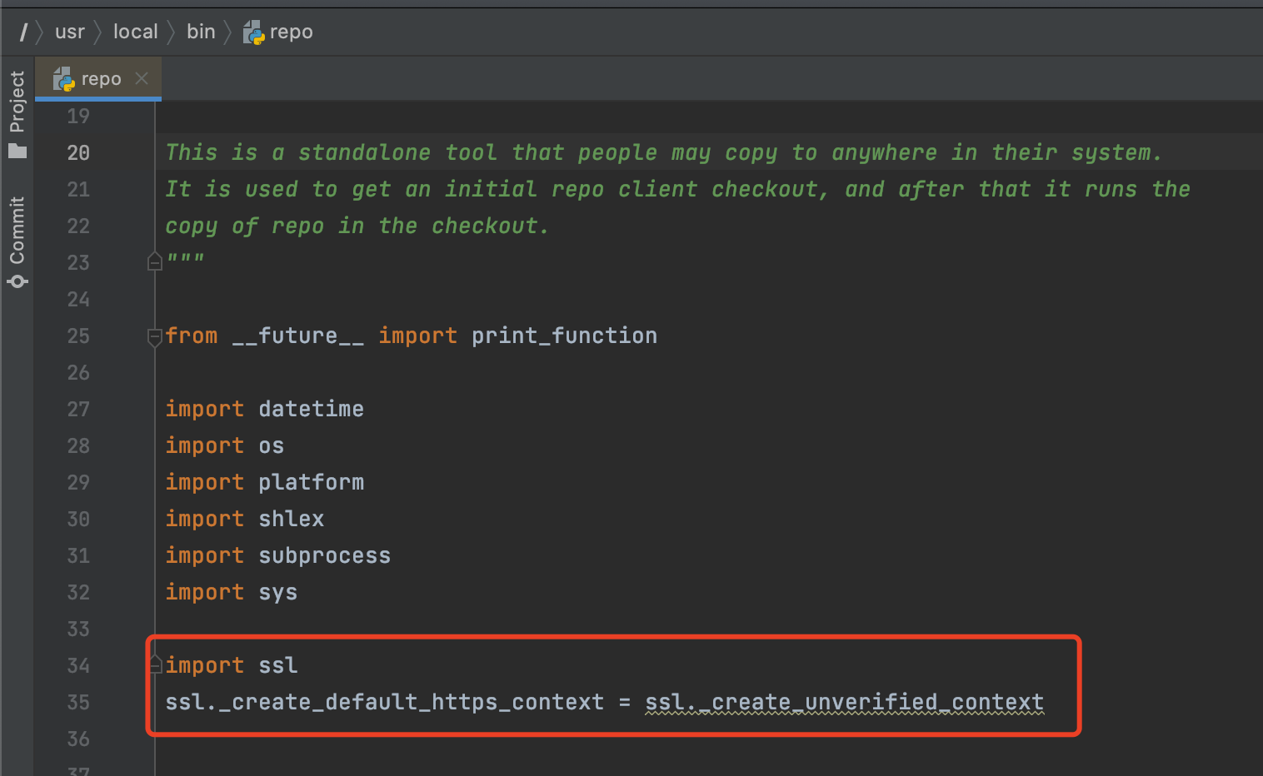Collapse the docstring fold marker at line 23

(155, 262)
